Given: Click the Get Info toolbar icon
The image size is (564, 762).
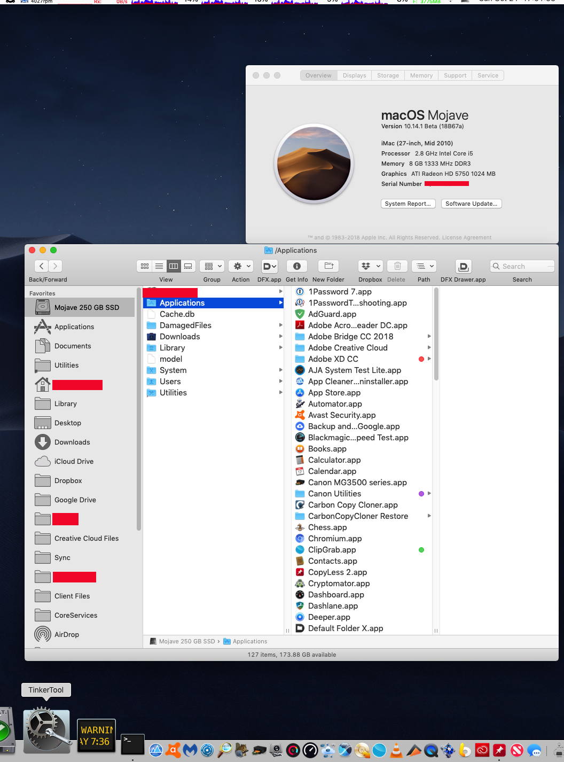Looking at the screenshot, I should point(297,266).
